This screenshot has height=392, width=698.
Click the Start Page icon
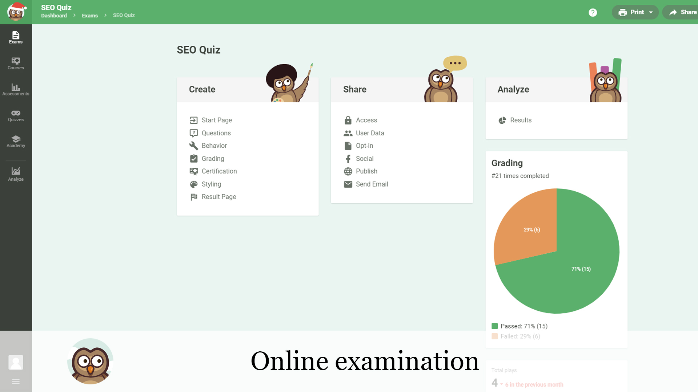(194, 120)
